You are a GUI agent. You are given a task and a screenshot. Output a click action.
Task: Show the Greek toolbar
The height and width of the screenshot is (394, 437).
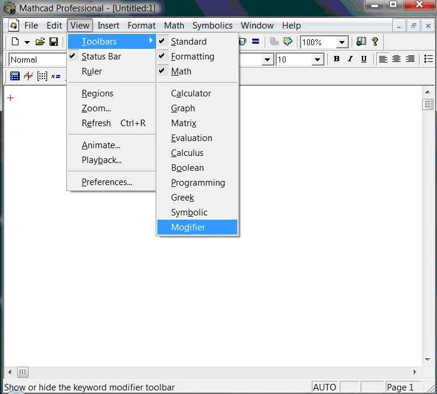click(x=197, y=198)
